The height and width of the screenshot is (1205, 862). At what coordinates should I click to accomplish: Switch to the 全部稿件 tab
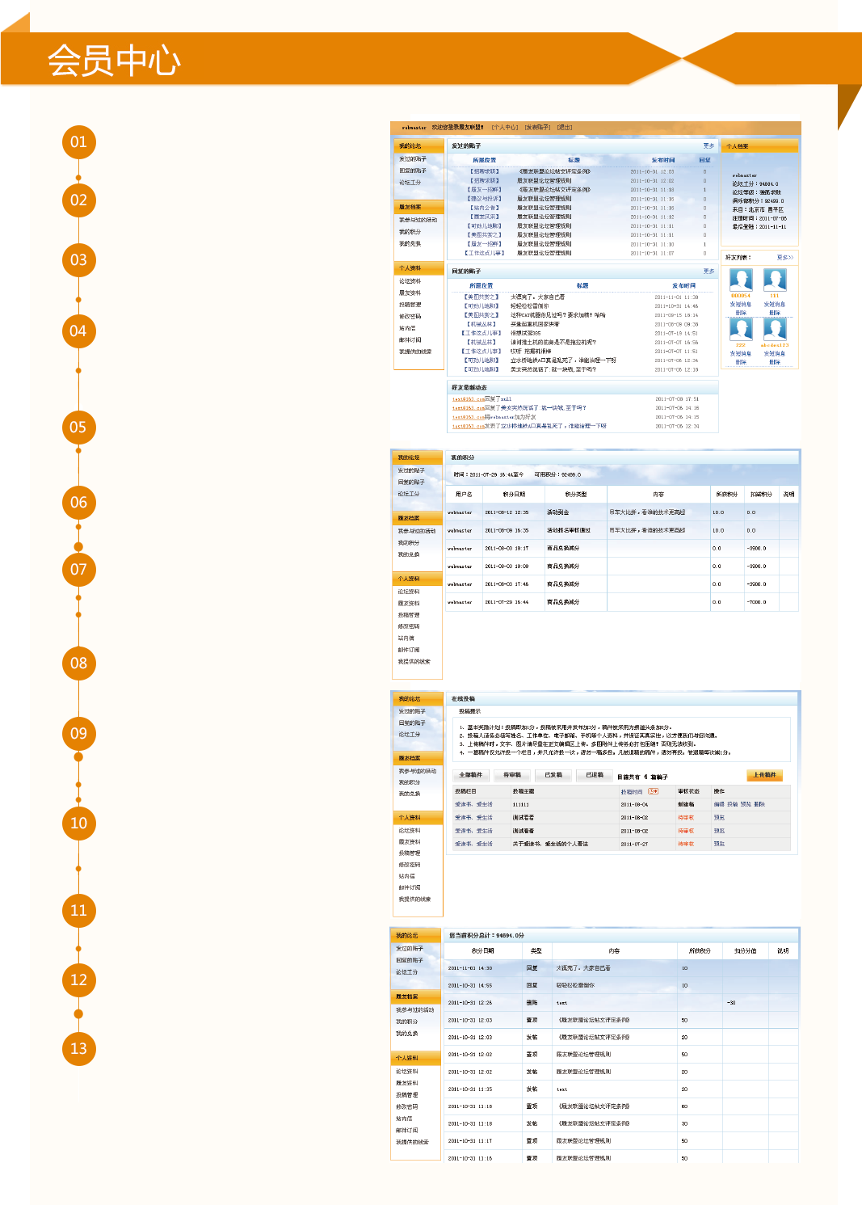(x=471, y=775)
